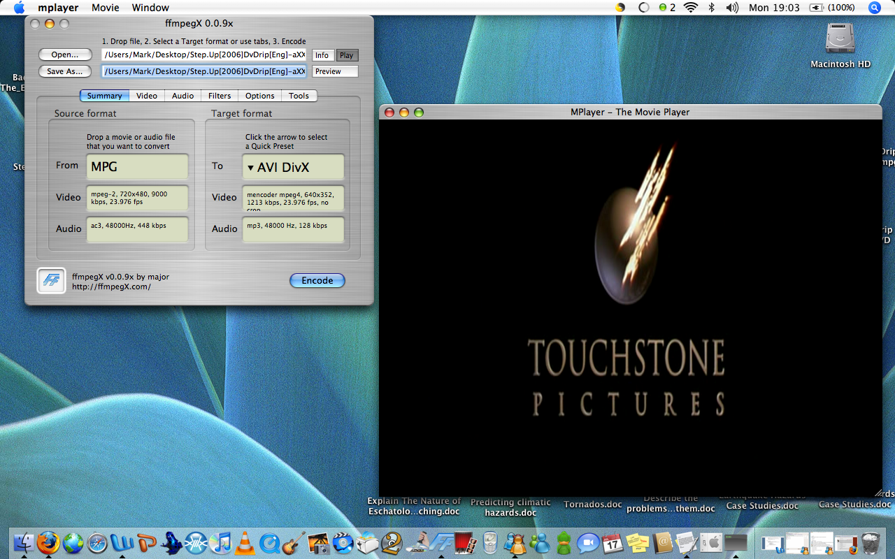
Task: Select Tornados.doc on the desktop
Action: (593, 504)
